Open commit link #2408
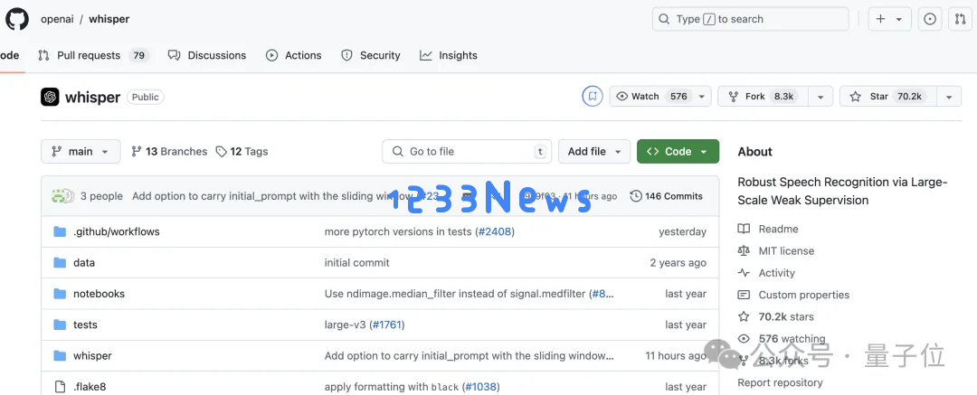Image resolution: width=977 pixels, height=395 pixels. [x=495, y=231]
